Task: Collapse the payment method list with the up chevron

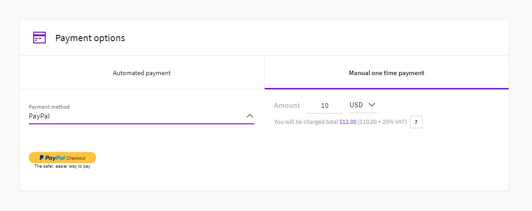Action: pyautogui.click(x=250, y=116)
